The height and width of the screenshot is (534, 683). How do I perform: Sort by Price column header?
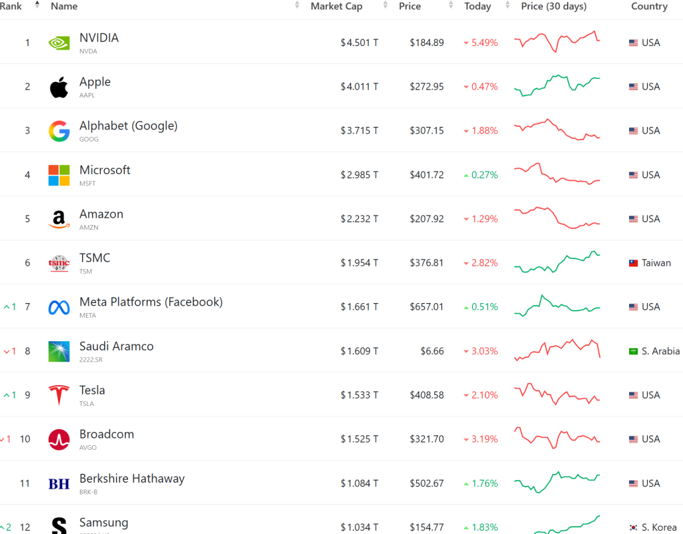pyautogui.click(x=410, y=6)
